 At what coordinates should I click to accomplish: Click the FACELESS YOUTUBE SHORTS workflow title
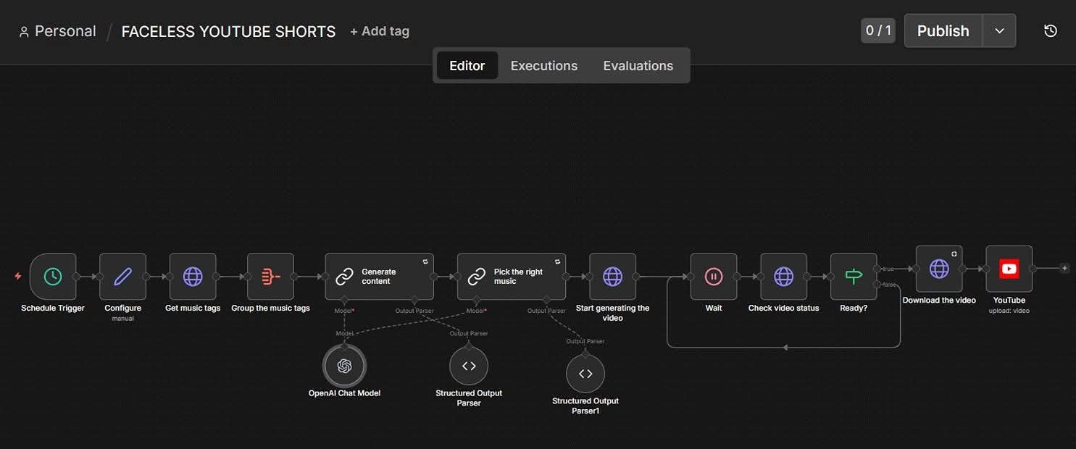pyautogui.click(x=228, y=31)
